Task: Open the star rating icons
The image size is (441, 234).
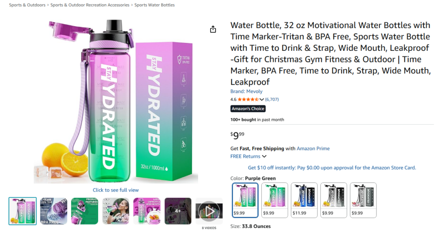Action: pyautogui.click(x=248, y=99)
